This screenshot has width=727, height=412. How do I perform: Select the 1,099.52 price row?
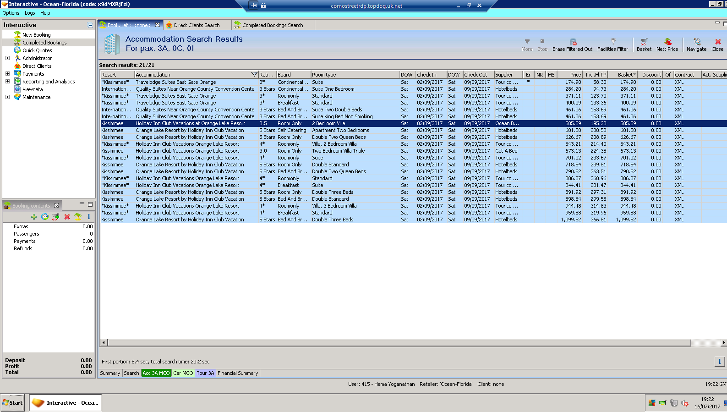(414, 220)
